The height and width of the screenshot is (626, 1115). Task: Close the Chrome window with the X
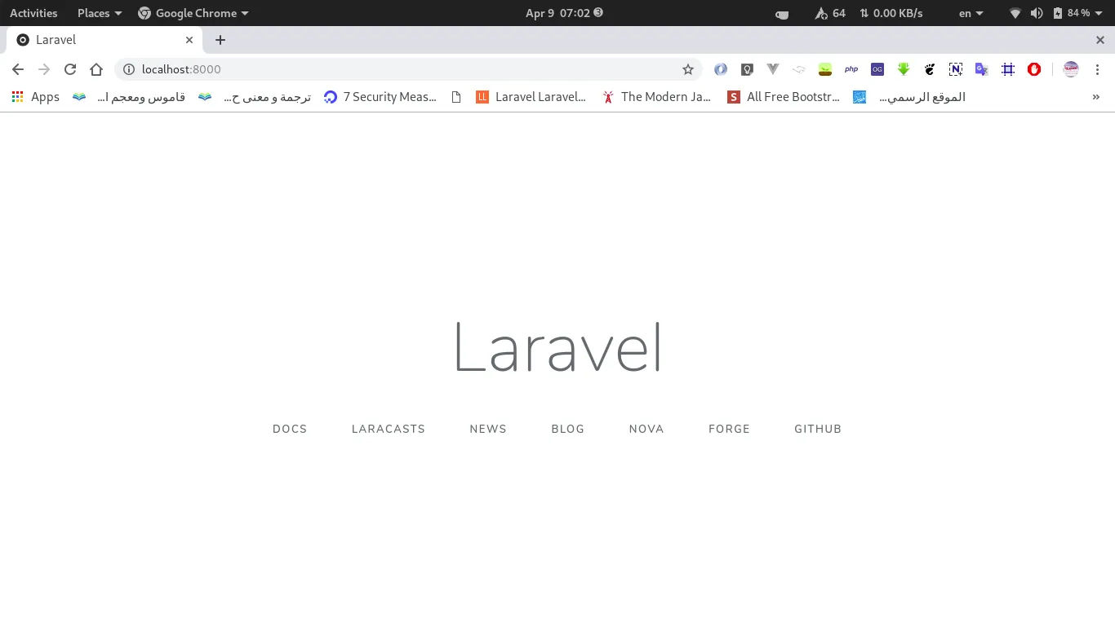coord(1099,40)
